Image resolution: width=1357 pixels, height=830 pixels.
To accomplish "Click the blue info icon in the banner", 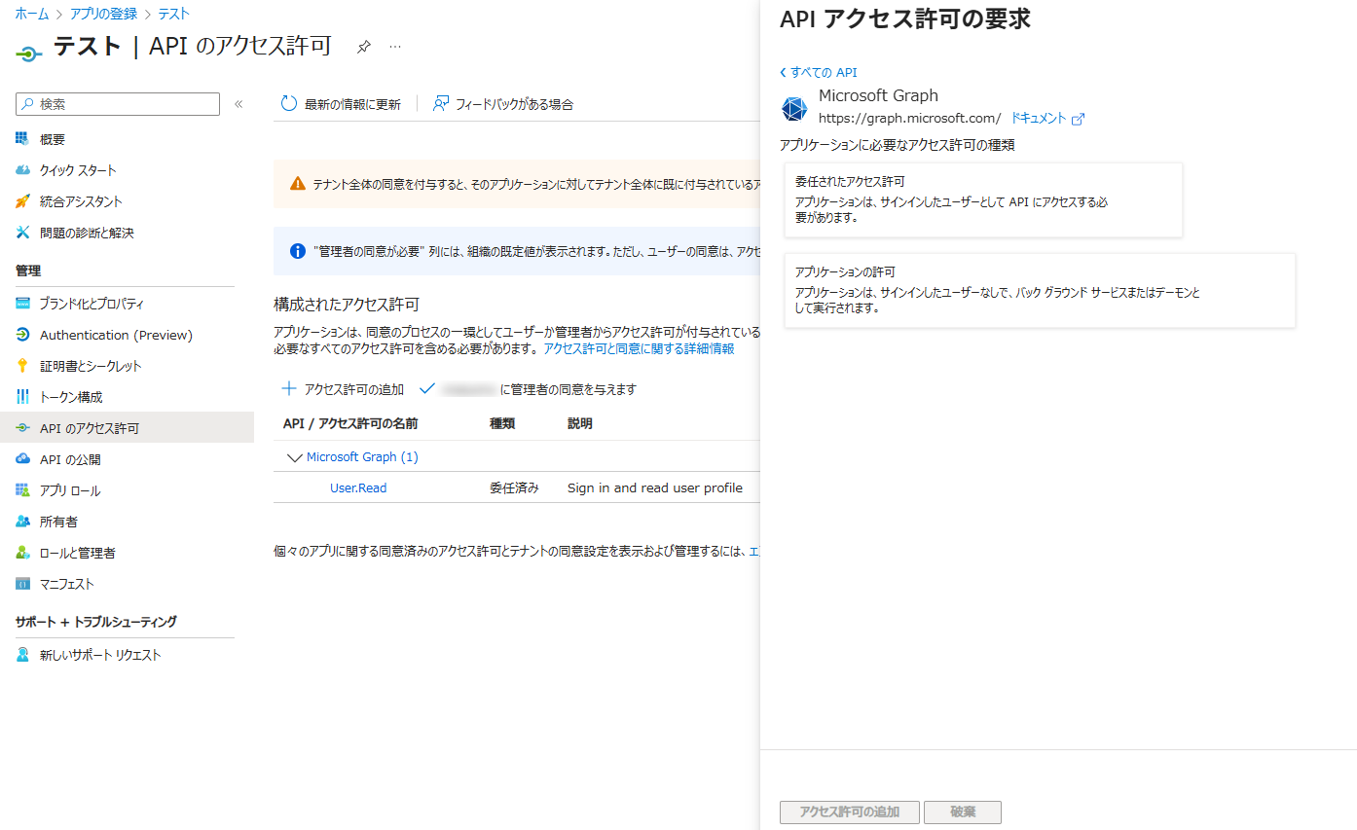I will tap(298, 251).
